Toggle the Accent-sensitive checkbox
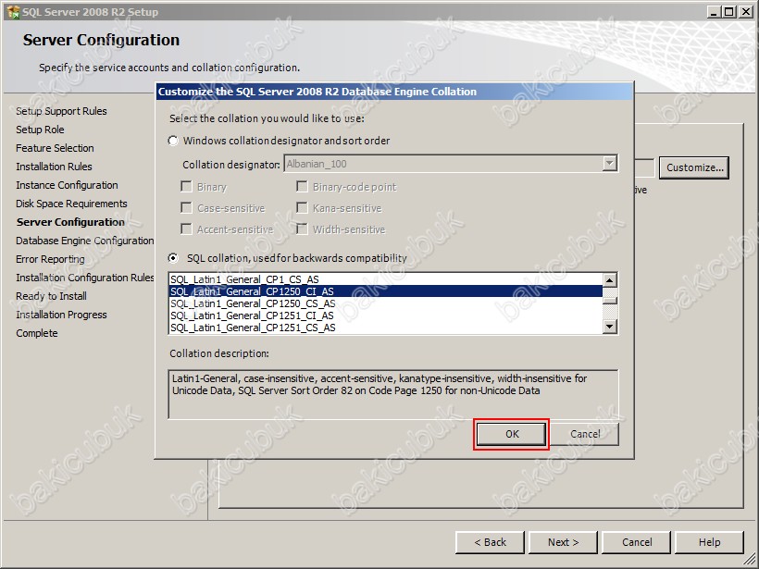 186,229
